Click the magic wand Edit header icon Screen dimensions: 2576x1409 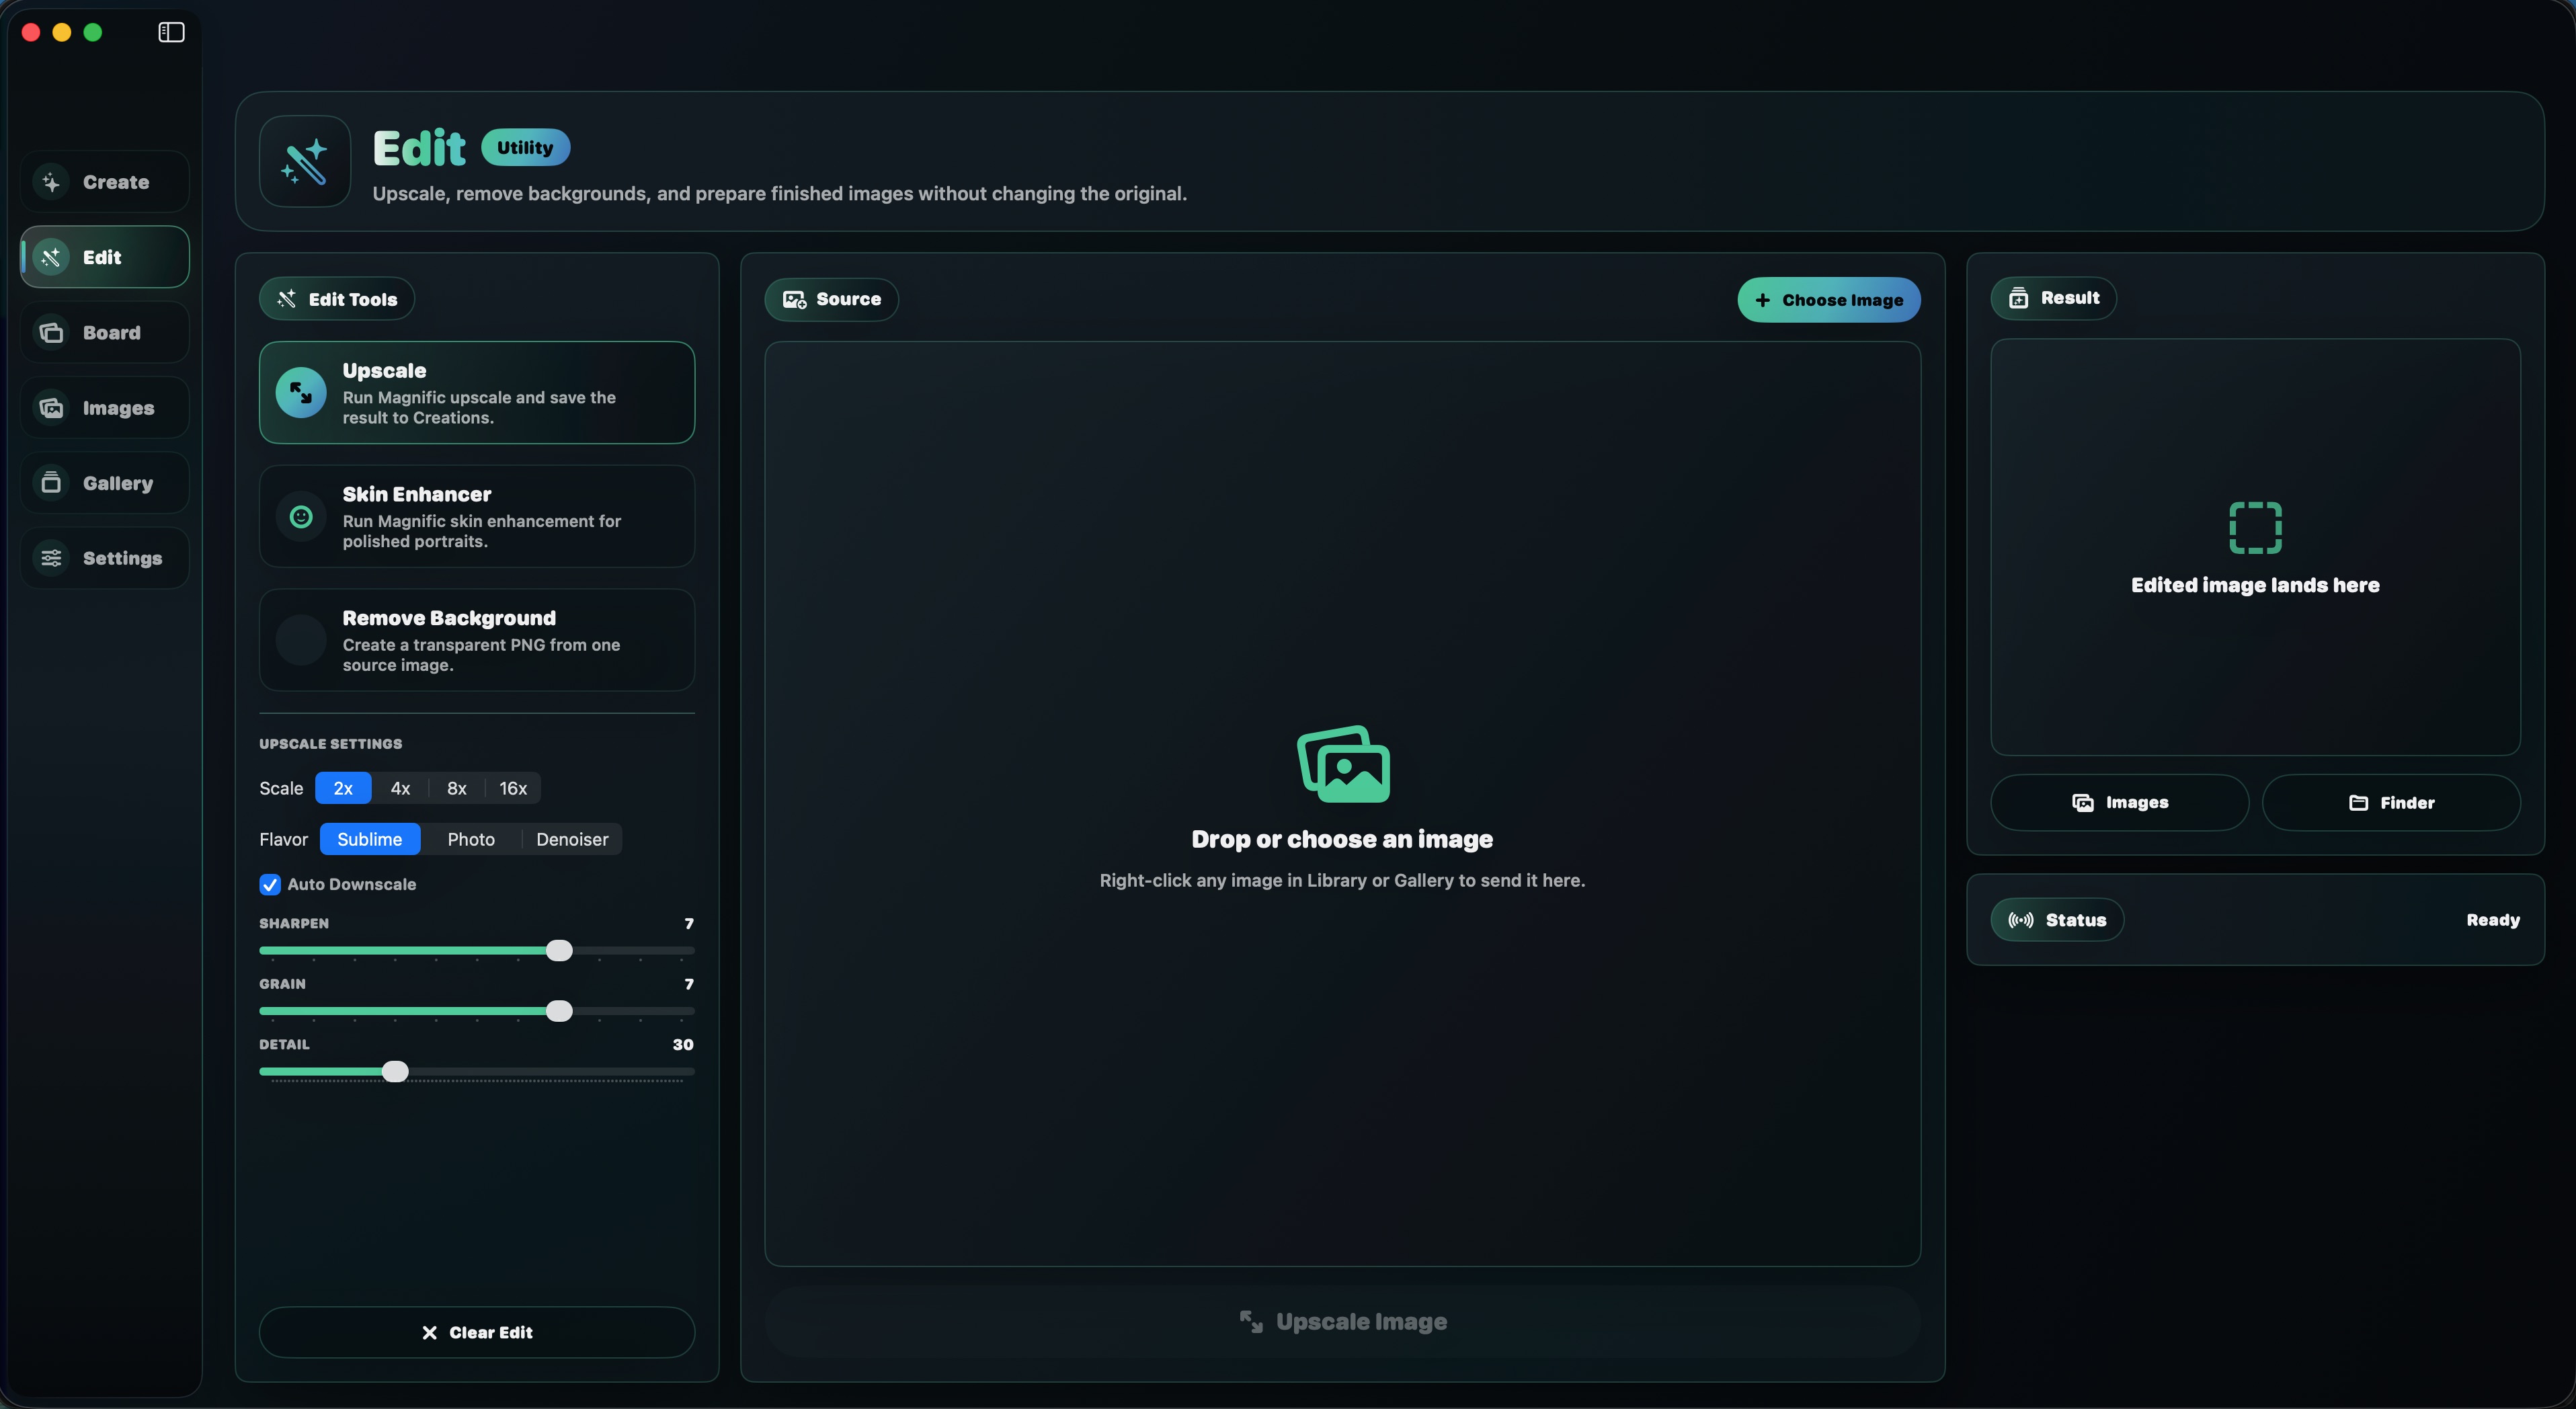tap(305, 161)
